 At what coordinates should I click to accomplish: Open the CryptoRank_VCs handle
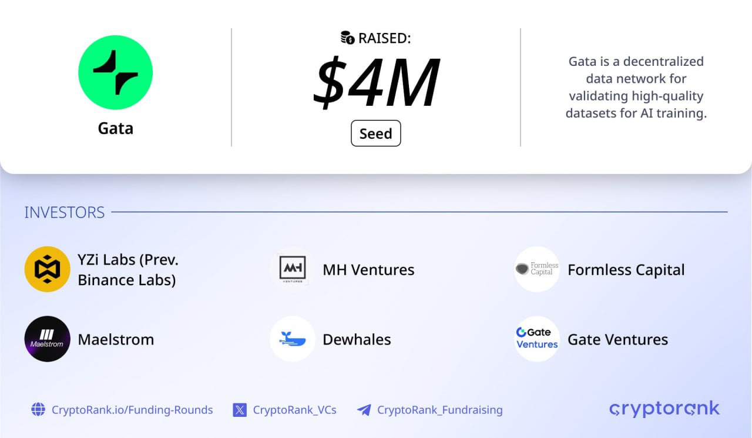tap(295, 410)
